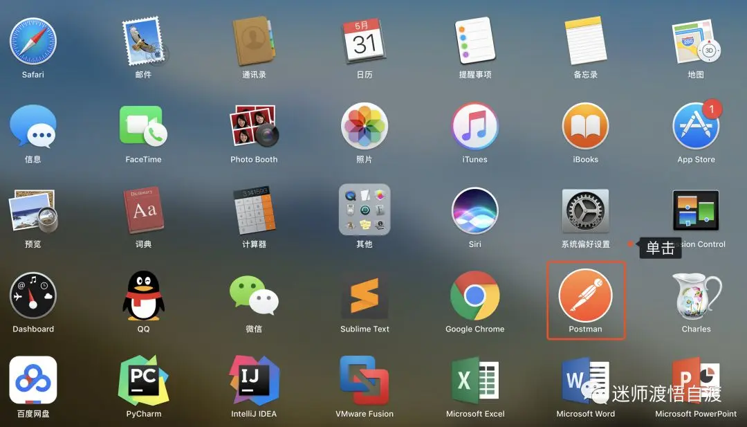Screen dimensions: 747x427
Task: Launch Microsoft PowerPoint
Action: [696, 381]
